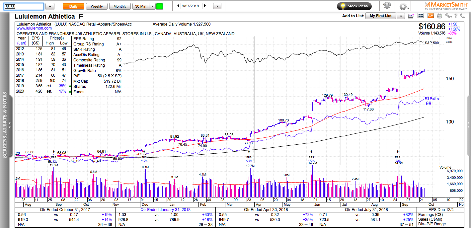This screenshot has width=471, height=228.
Task: Open the alerts bell icon
Action: click(387, 6)
